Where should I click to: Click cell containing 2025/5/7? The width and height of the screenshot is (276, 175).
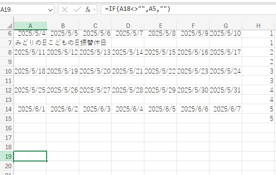tap(128, 33)
